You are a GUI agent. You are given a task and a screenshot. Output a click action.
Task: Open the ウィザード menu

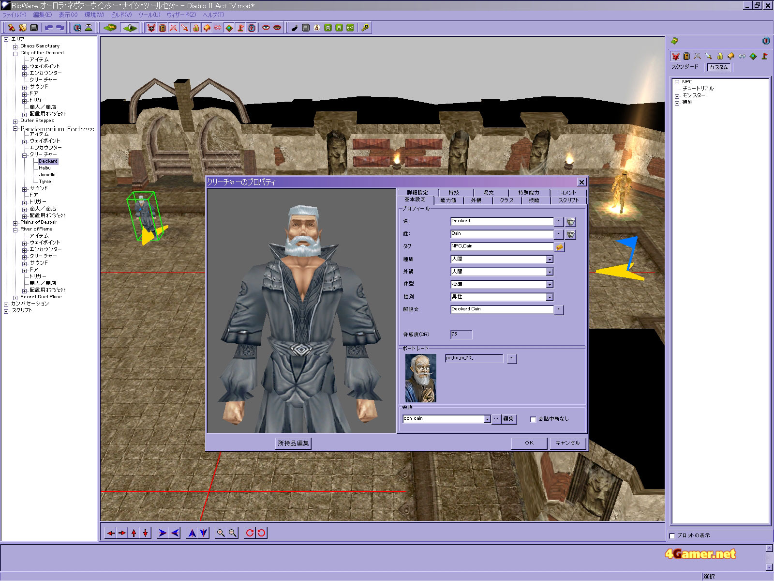(181, 15)
